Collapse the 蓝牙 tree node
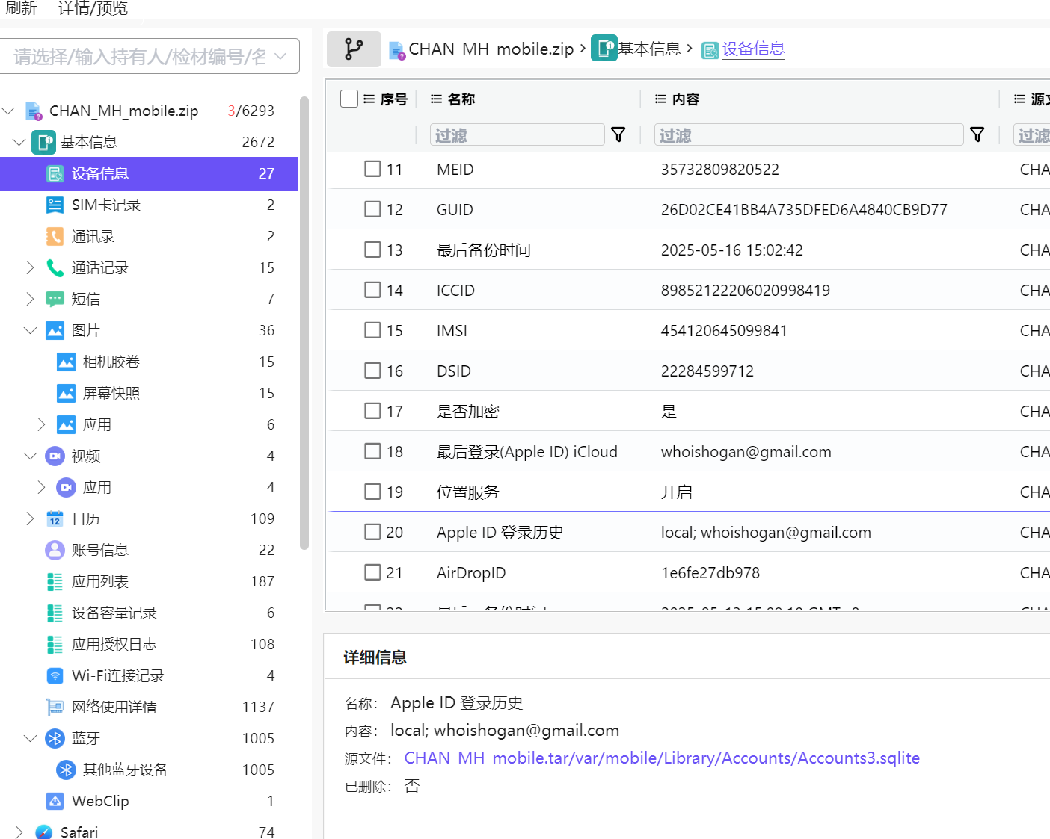Screen dimensions: 1050x839 tap(30, 738)
